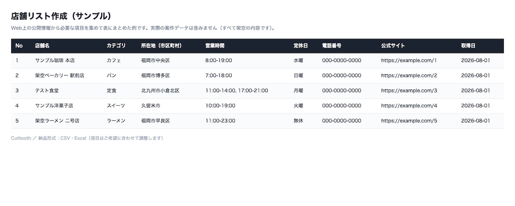Click the 11:00-23:00 hours cell
Screen dimensions: 515x206
tap(220, 121)
